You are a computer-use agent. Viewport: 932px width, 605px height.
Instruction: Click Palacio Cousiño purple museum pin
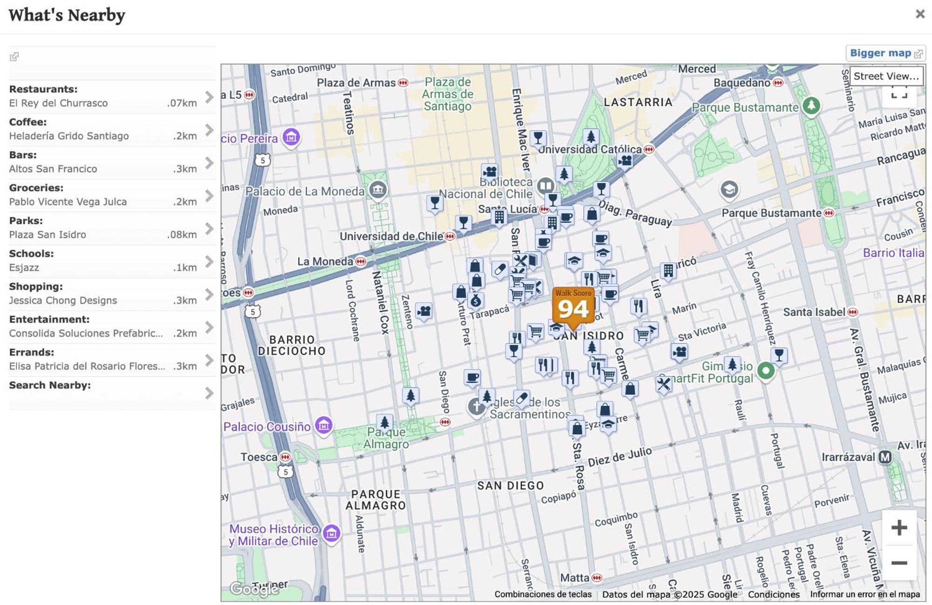pos(324,425)
